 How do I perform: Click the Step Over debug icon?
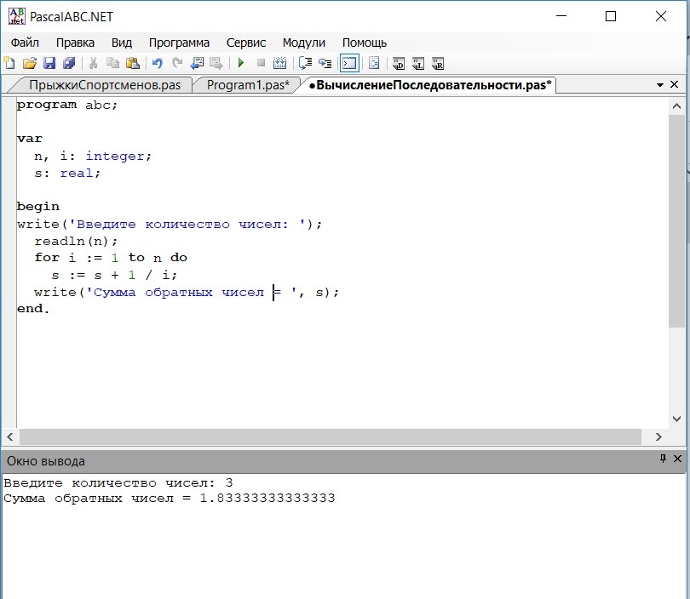tap(306, 63)
